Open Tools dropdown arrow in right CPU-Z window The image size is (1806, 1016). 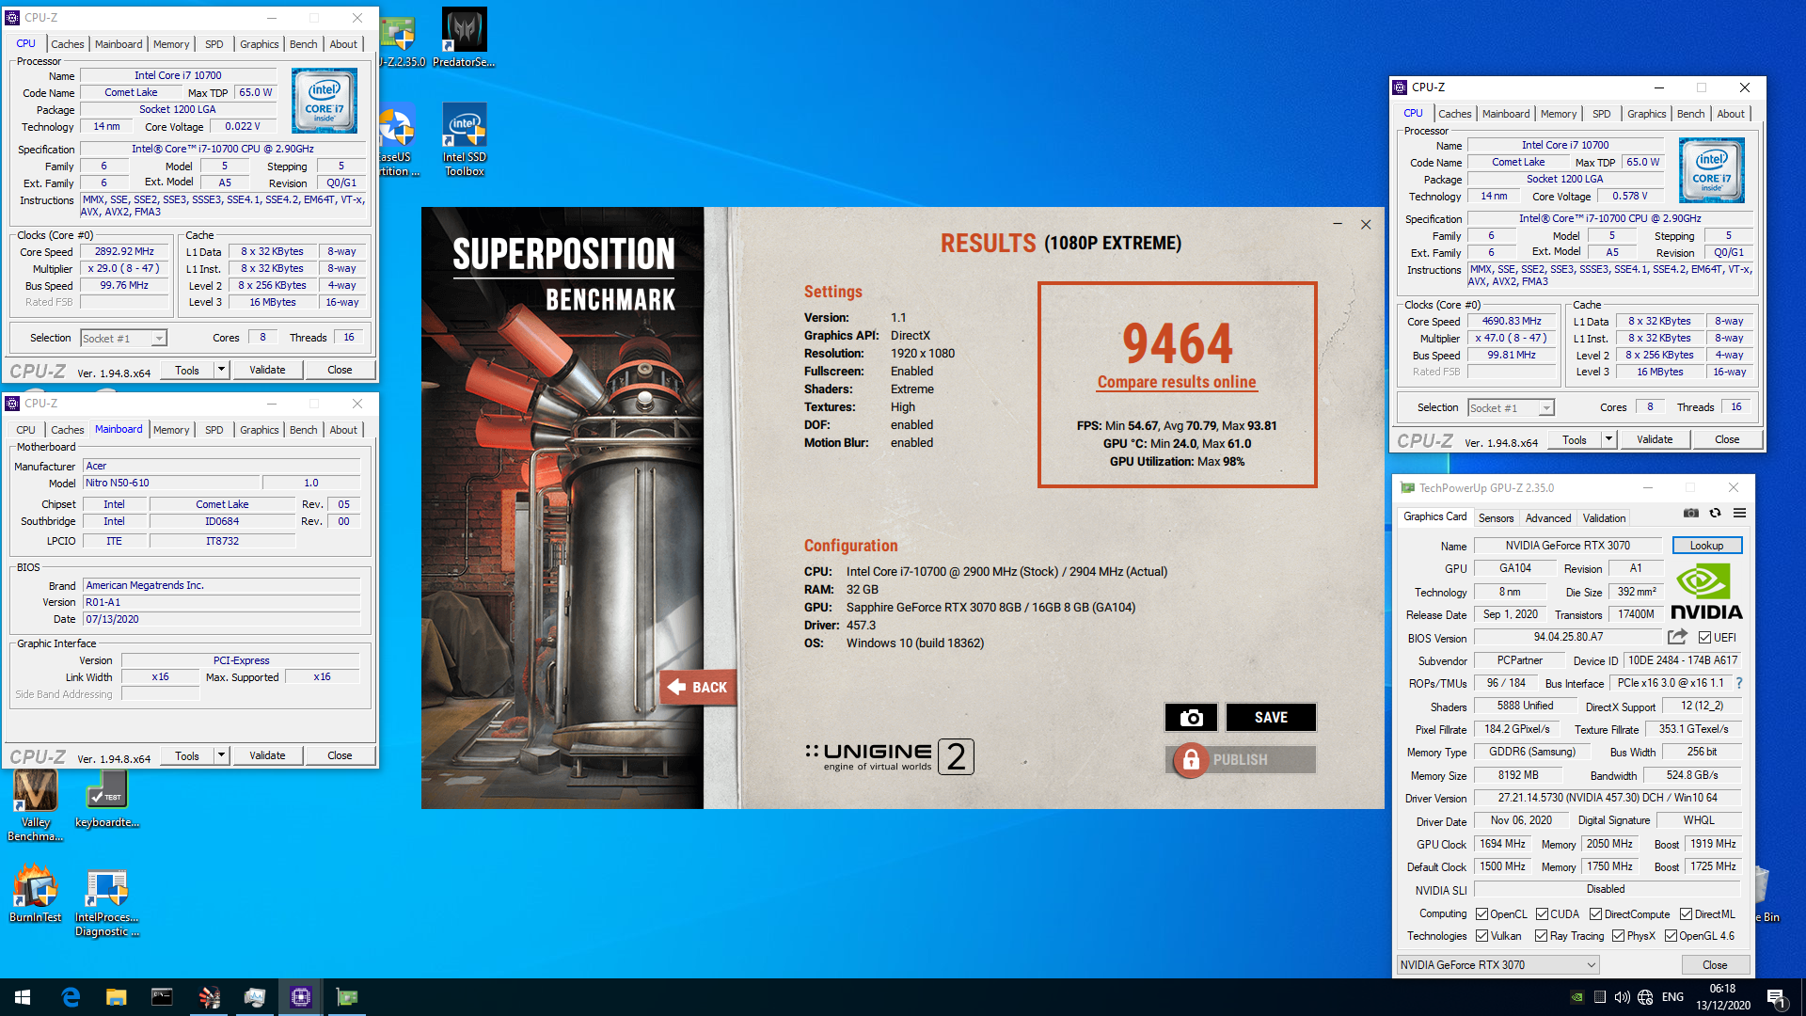[1608, 439]
